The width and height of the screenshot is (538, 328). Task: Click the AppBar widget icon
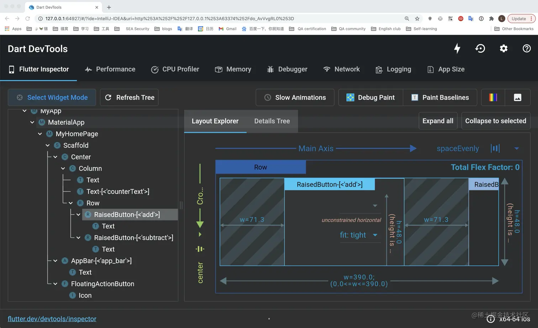65,261
